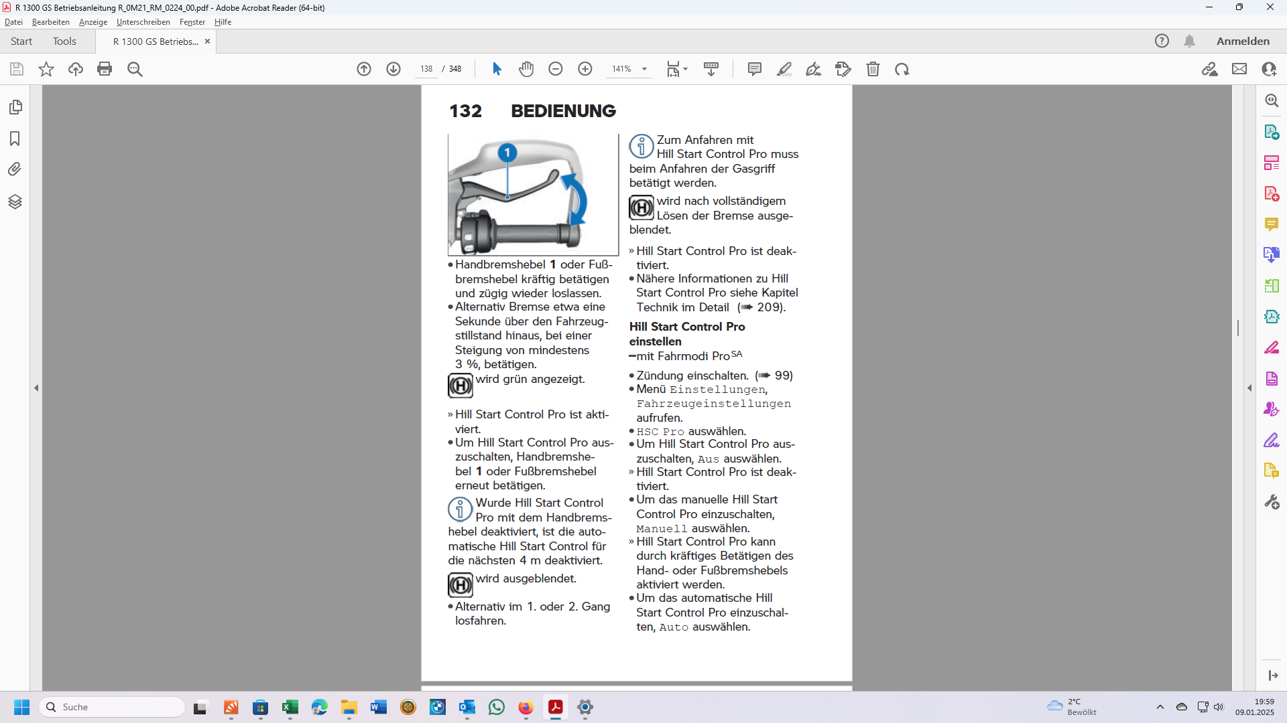Open the Organize Pages tool in right pane
The height and width of the screenshot is (723, 1287).
click(1272, 163)
